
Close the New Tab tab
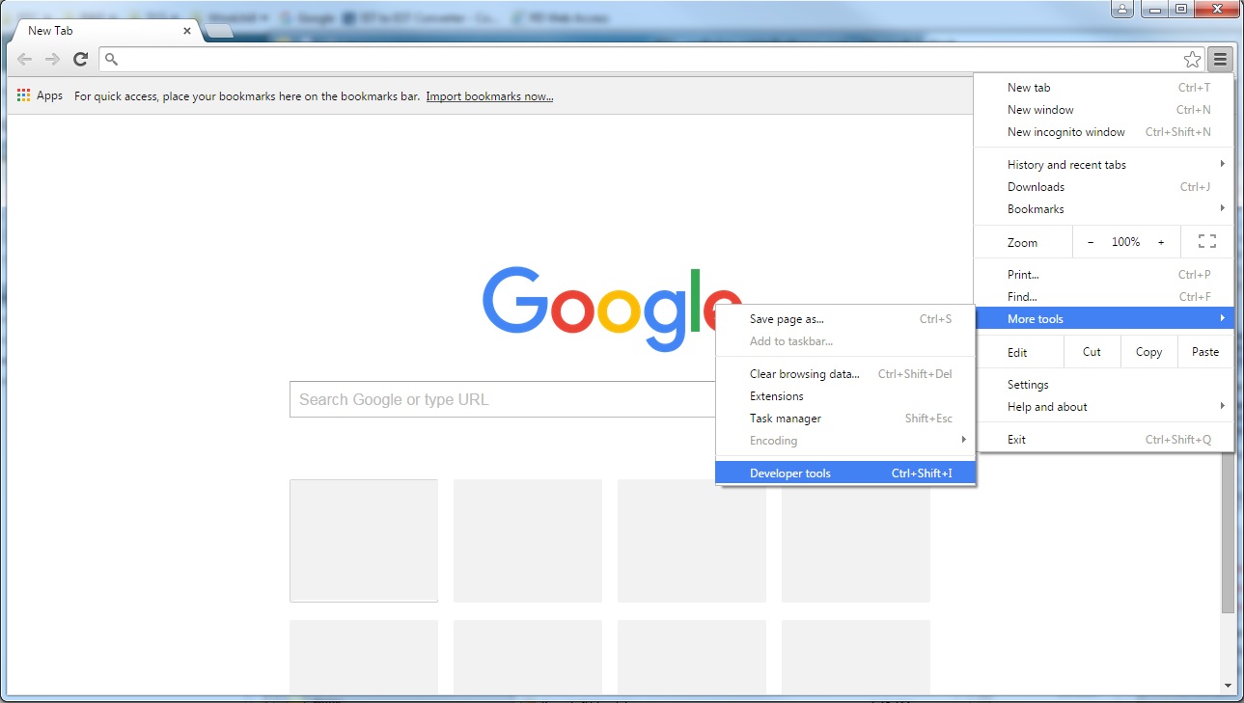[187, 31]
